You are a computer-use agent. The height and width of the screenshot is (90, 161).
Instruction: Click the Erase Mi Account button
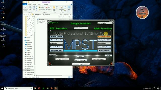tap(56, 37)
